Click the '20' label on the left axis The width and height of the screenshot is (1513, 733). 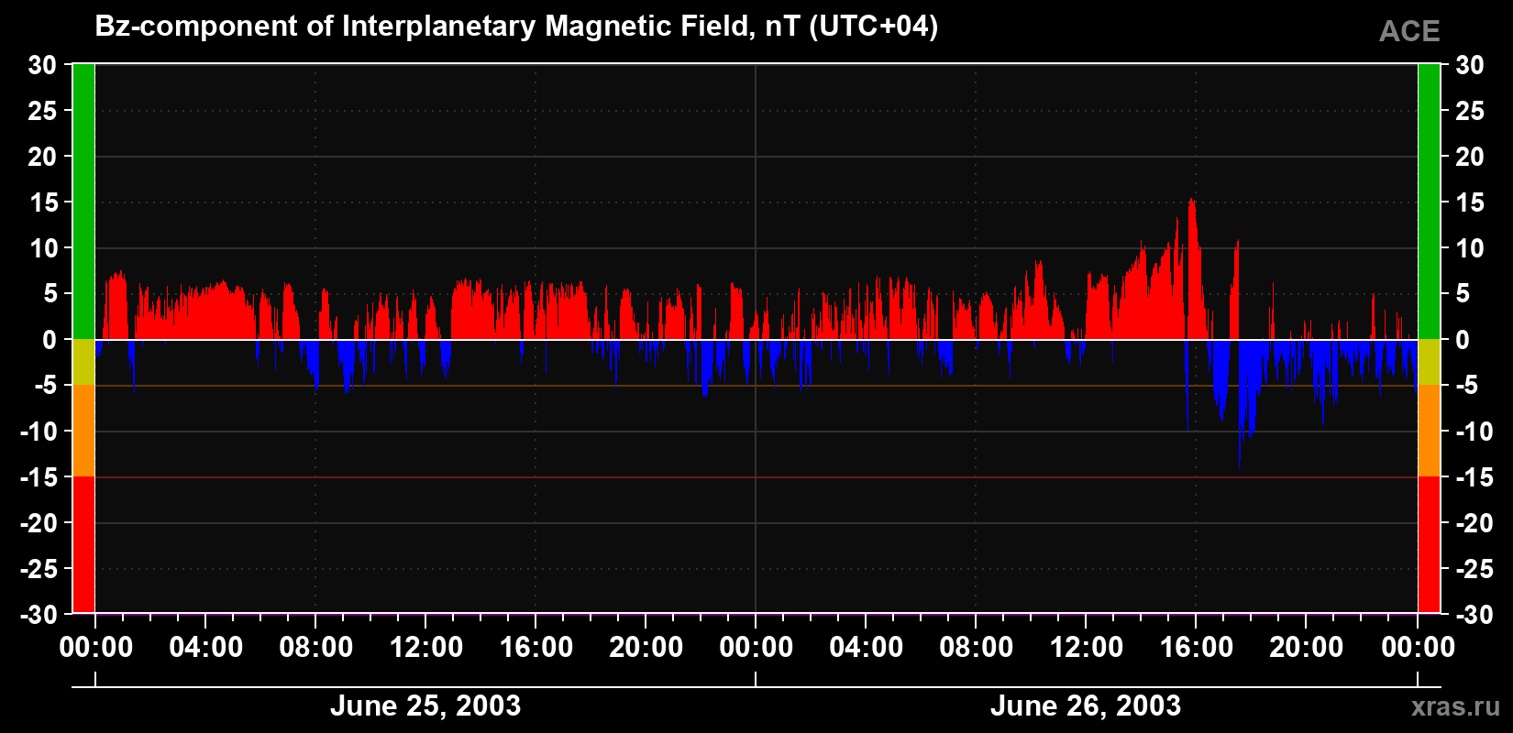point(42,157)
